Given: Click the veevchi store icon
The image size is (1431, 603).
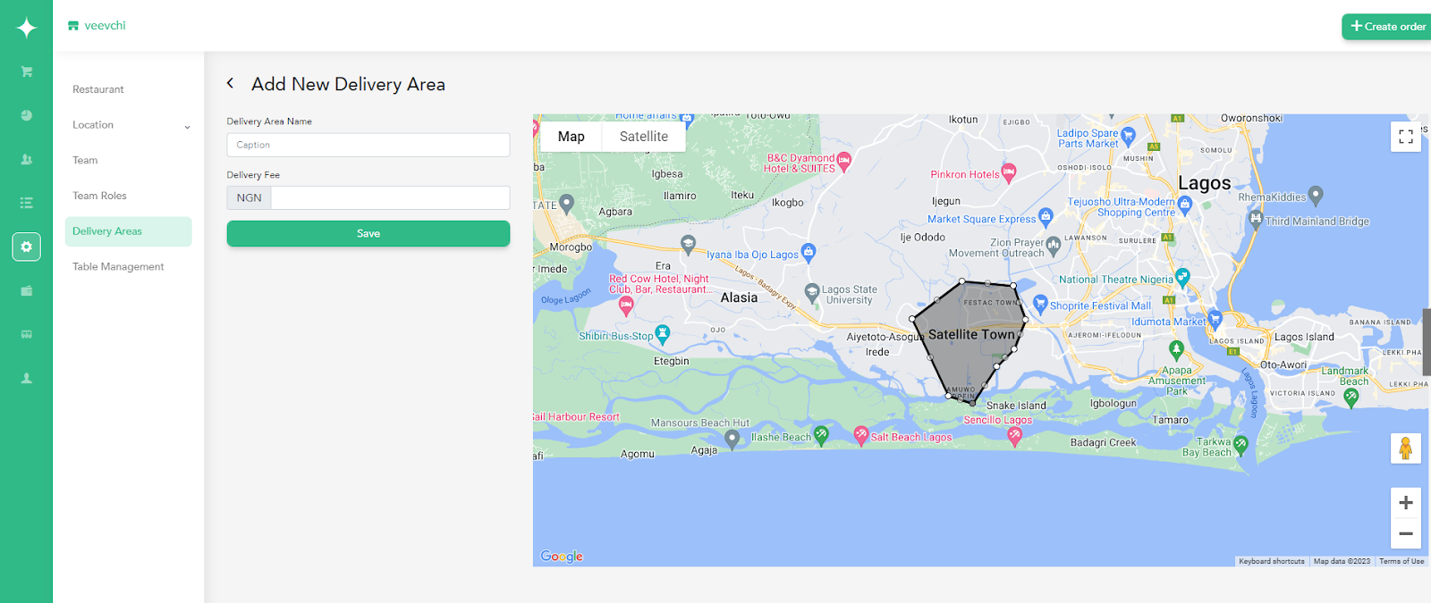Looking at the screenshot, I should [x=73, y=26].
